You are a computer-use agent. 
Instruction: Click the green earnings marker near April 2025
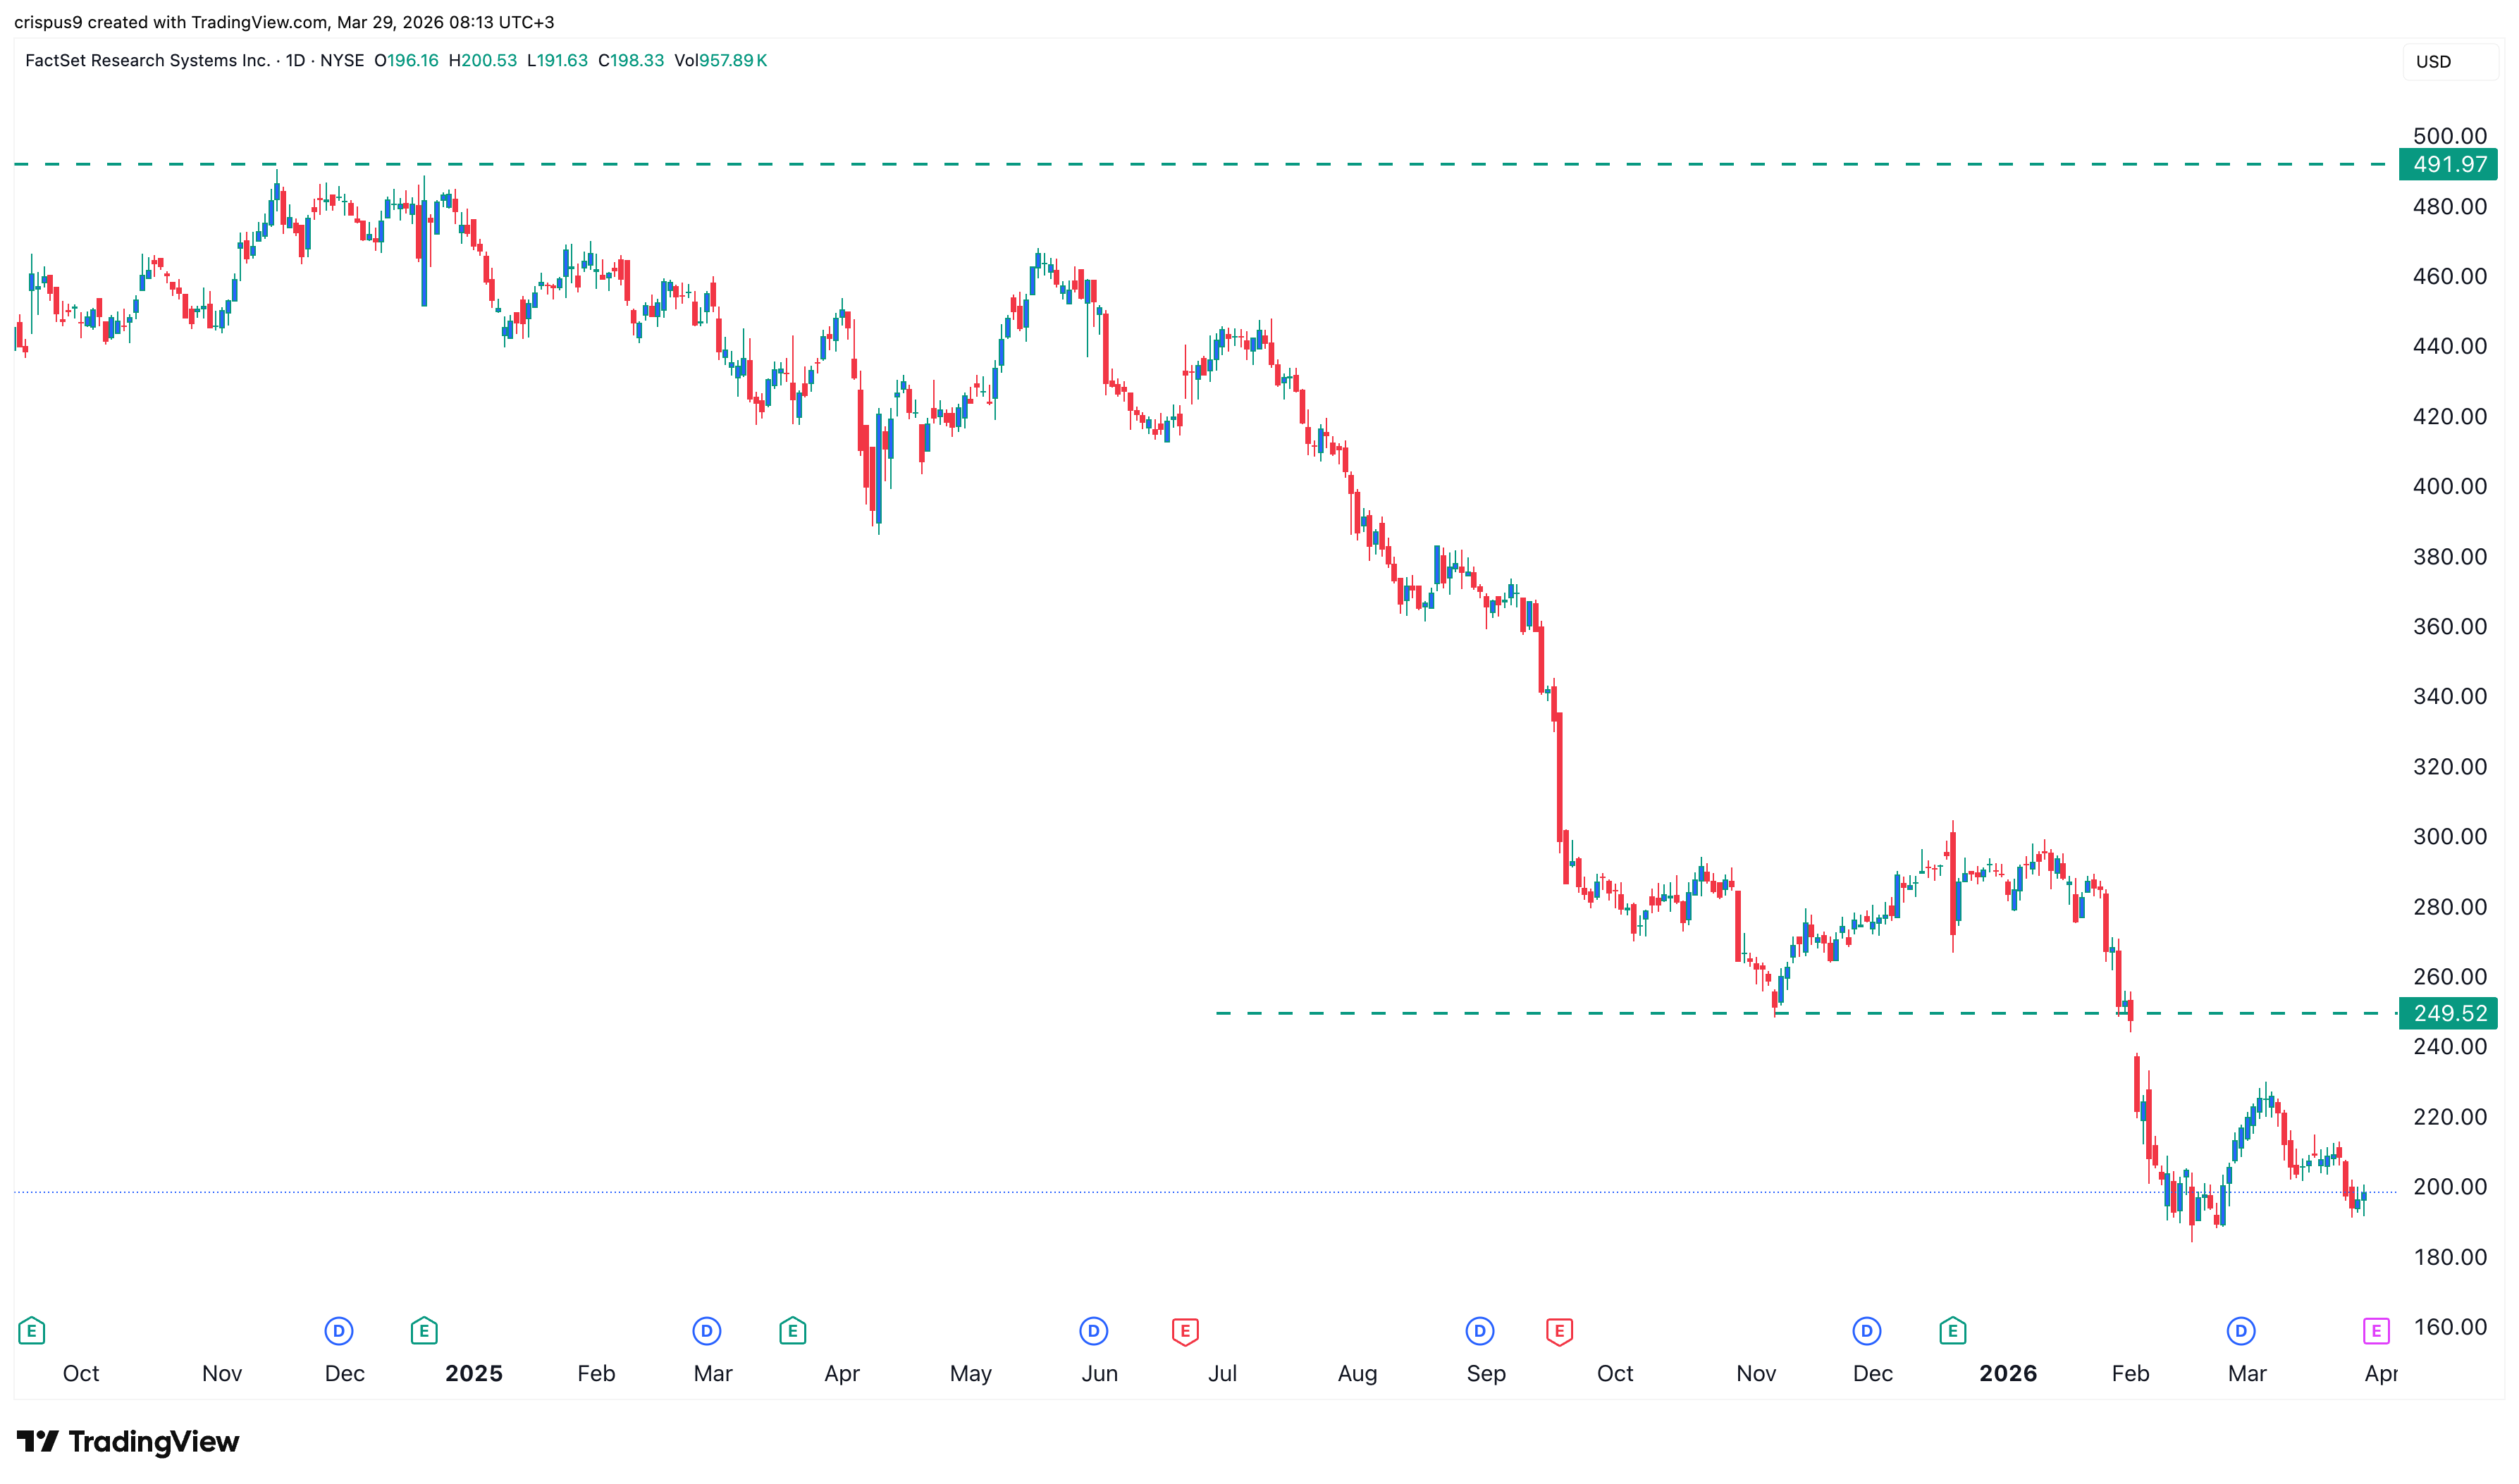click(792, 1331)
